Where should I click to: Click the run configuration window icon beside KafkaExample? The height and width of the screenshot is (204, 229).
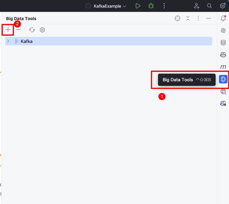click(88, 6)
